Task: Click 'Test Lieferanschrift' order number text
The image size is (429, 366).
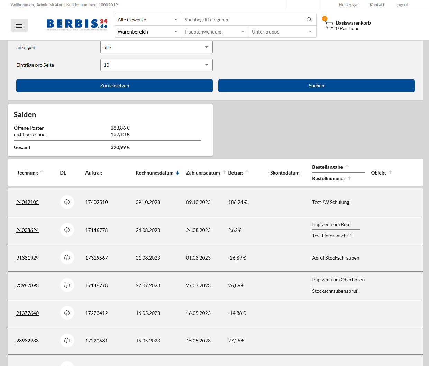Action: coord(332,236)
